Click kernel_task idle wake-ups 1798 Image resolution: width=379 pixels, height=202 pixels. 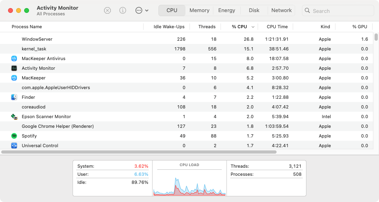(180, 49)
